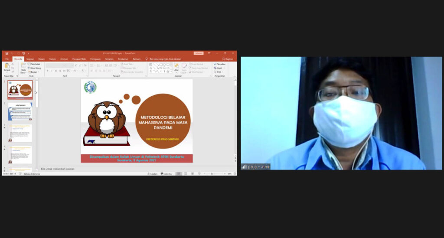Switch to slide sorter view icon

tap(186, 174)
